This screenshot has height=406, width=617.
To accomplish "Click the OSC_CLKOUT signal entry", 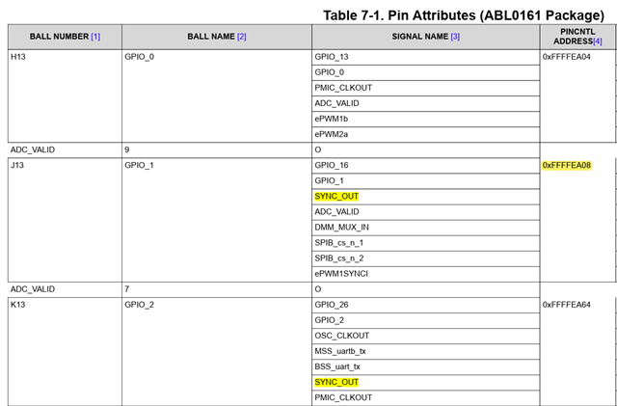I will click(343, 336).
